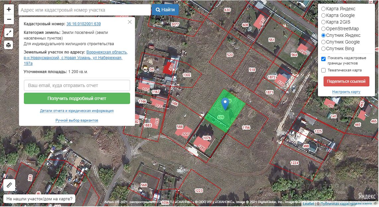Select parcel labeled 520 on map
This screenshot has height=207, width=379.
click(x=230, y=55)
